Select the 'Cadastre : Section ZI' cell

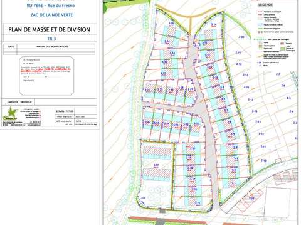point(18,102)
